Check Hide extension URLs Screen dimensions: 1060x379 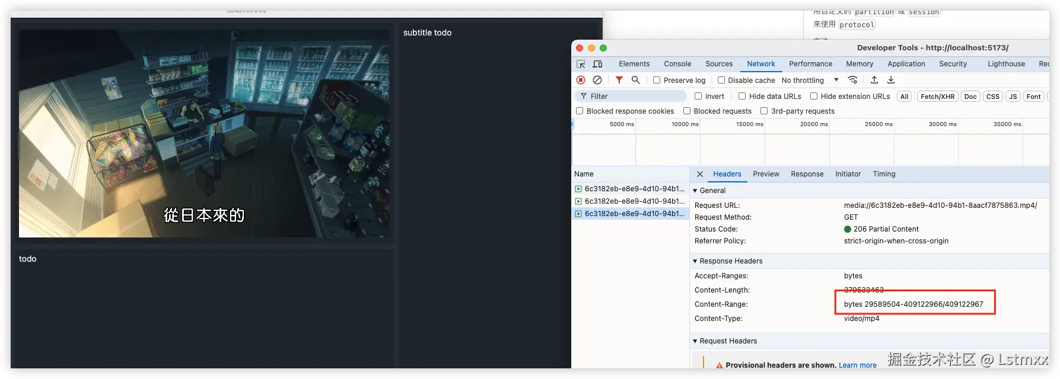(x=814, y=96)
